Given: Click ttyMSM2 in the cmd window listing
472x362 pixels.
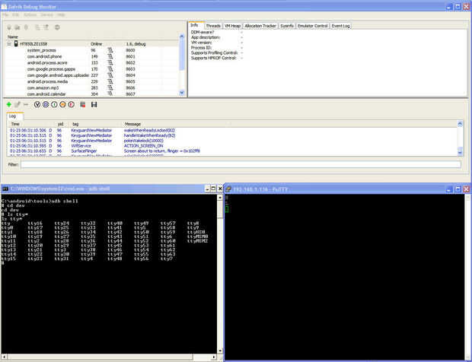Looking at the screenshot, I should click(x=197, y=241).
